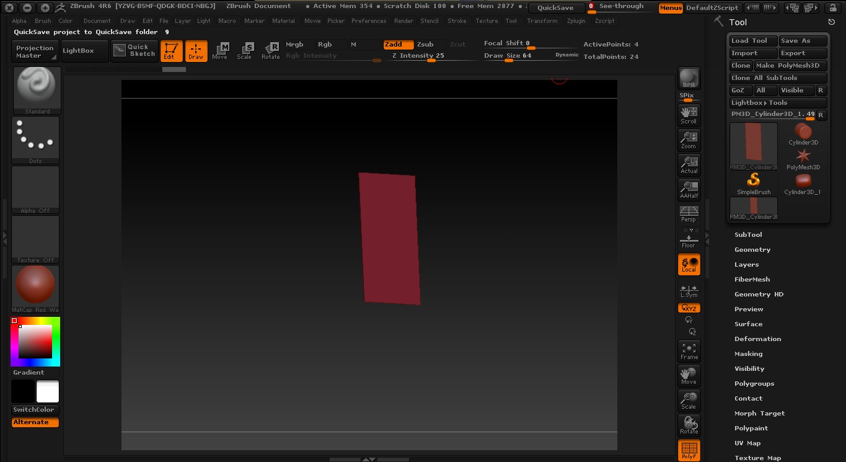Select the large PM3D_Cylinder3D tool thumbnail

pos(754,146)
